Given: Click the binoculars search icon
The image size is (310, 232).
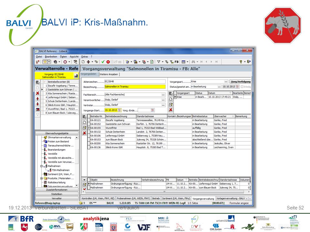Looking at the screenshot, I should click(193, 62).
